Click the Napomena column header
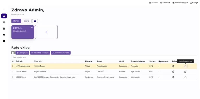This screenshot has height=99, width=200. point(163,61)
